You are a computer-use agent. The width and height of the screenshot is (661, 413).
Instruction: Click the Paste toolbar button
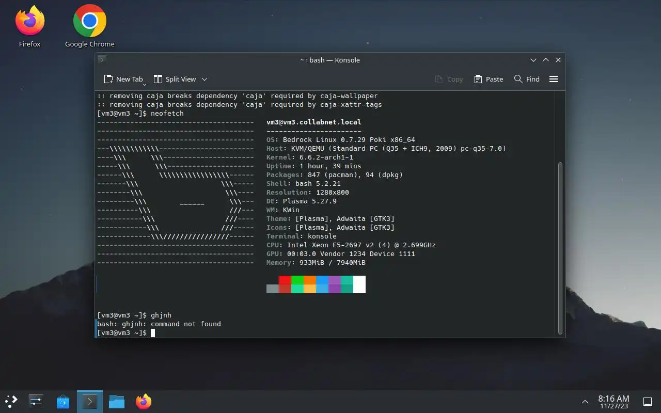coord(489,79)
